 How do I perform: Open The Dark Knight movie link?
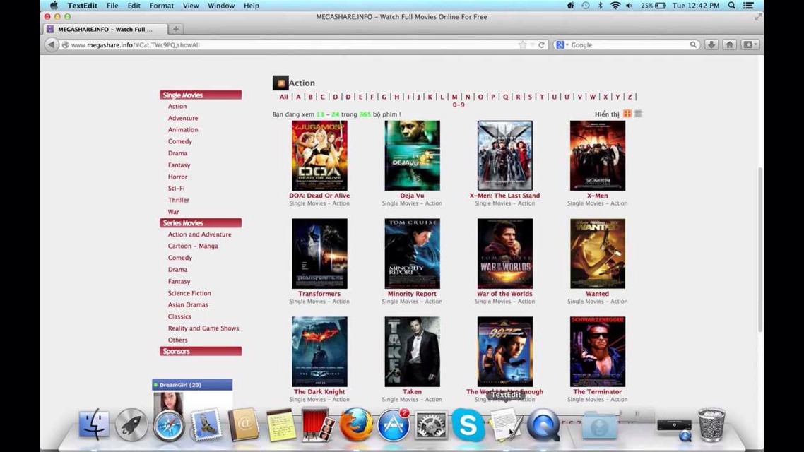(x=319, y=391)
